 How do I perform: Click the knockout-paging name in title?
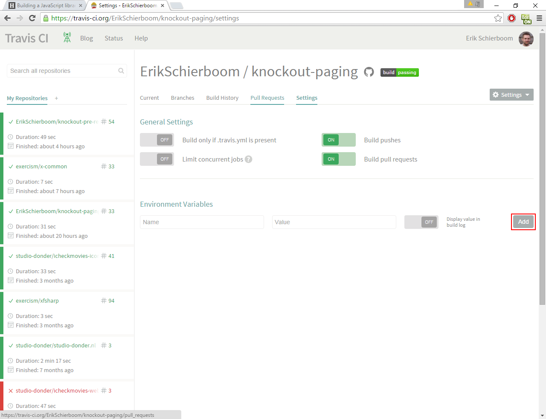[x=305, y=72]
